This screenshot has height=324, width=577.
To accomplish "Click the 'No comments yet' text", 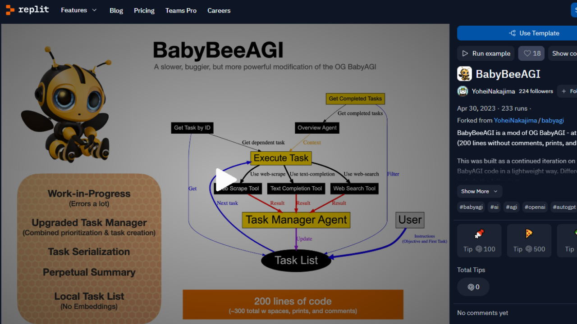I will (482, 313).
